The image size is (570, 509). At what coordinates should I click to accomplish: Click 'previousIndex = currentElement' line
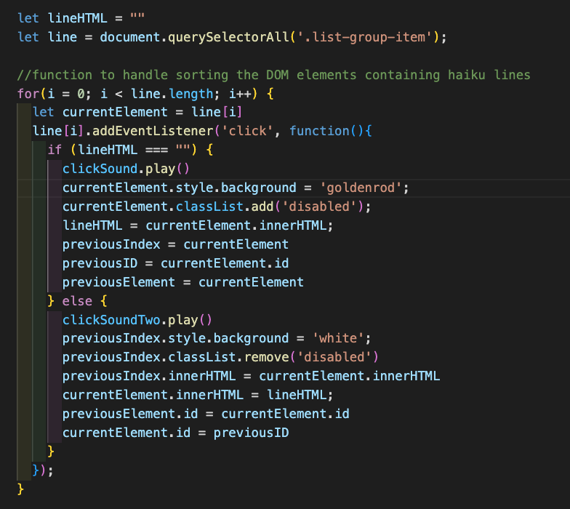pyautogui.click(x=176, y=244)
